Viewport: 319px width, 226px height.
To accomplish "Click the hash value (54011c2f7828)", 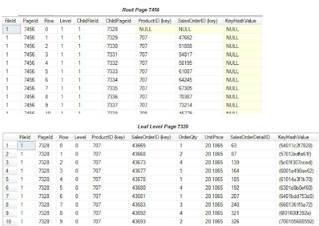I will click(296, 145).
